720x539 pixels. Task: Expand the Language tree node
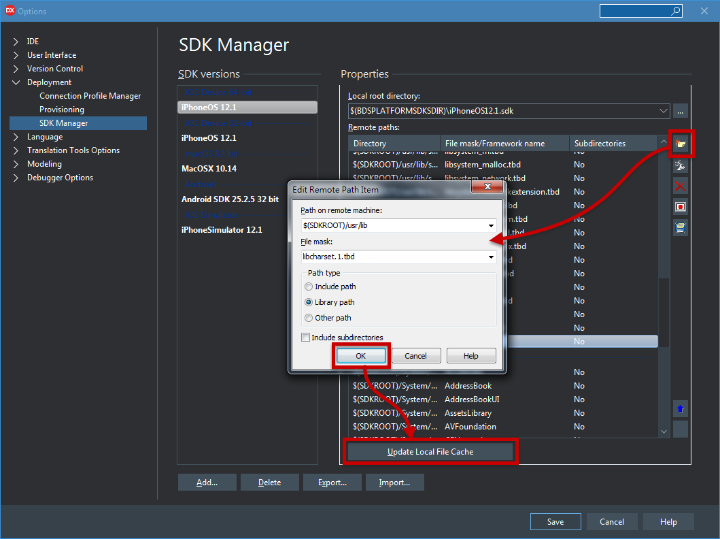tap(16, 137)
